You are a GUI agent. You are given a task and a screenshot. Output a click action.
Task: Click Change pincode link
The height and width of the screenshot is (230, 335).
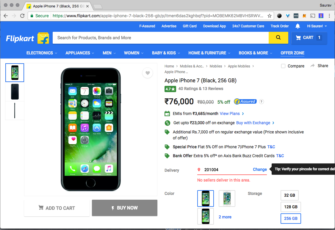[260, 169]
